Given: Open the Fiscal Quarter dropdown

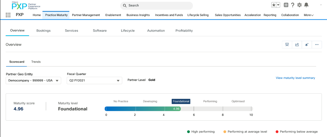Looking at the screenshot, I should tap(94, 80).
